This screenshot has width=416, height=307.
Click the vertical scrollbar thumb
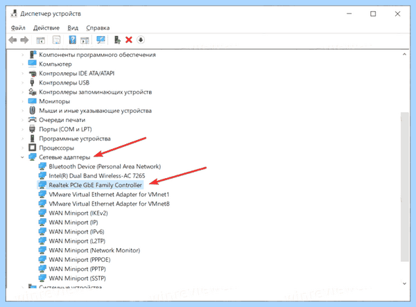pos(404,187)
